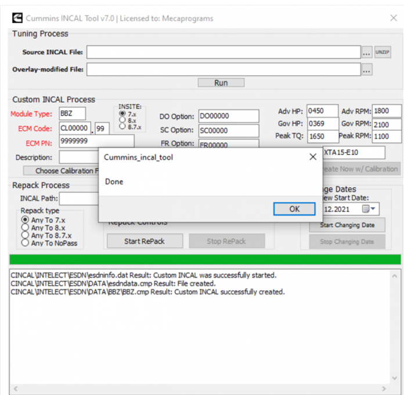Browse for Overlay-modified File

click(x=367, y=70)
